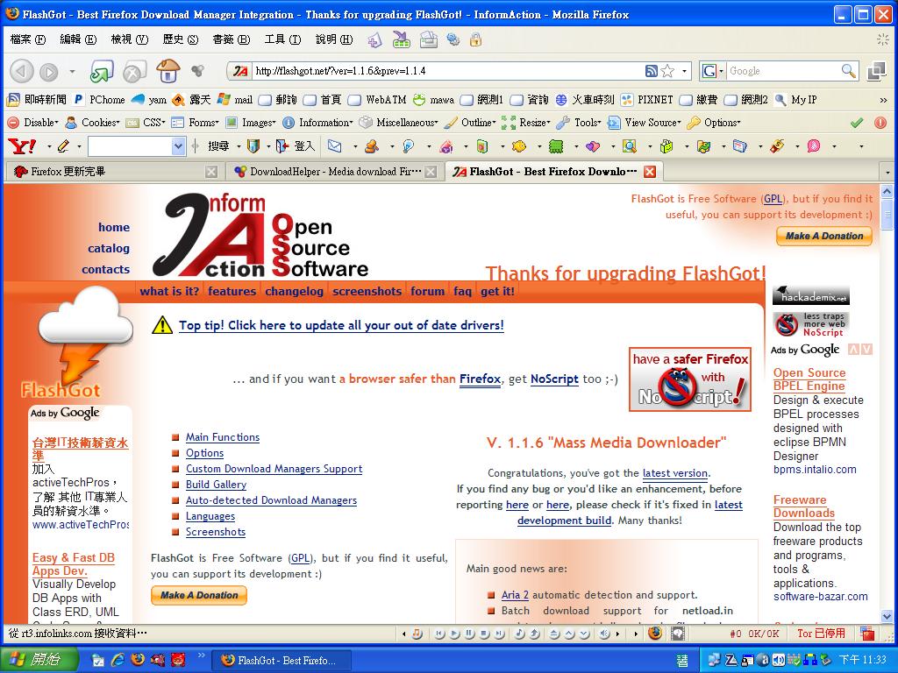Open Yahoo Mail envelope icon on toolbar

click(x=334, y=146)
